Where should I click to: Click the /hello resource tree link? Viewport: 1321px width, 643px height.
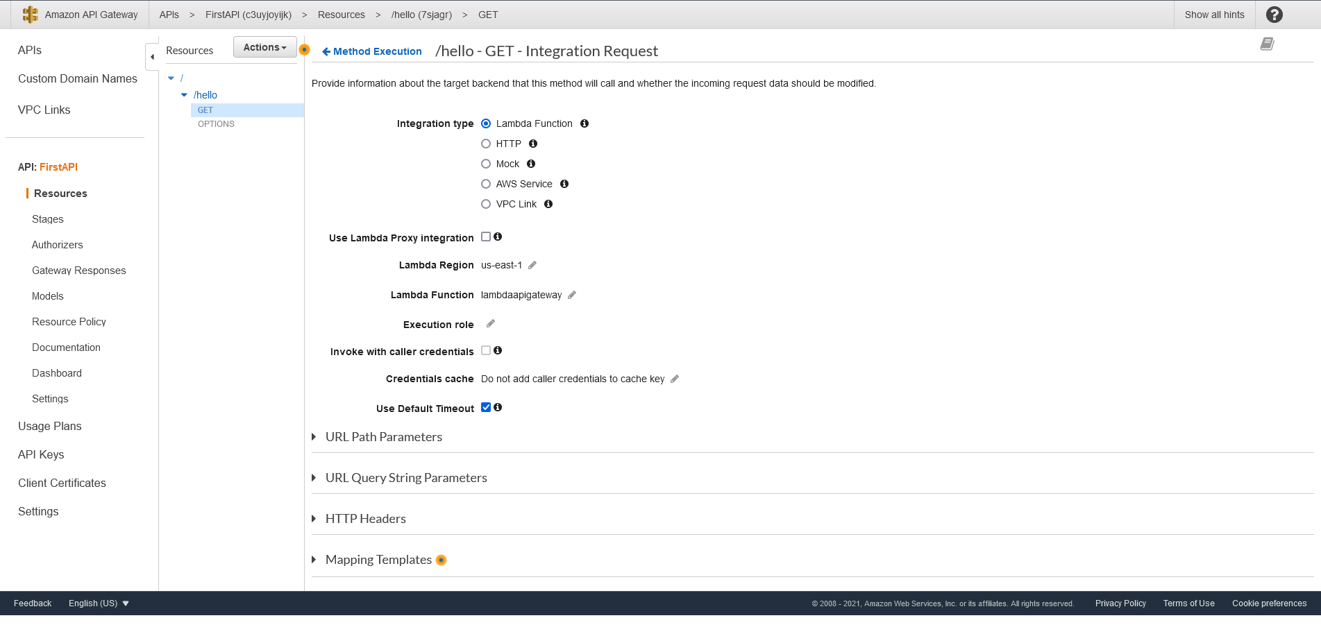click(205, 95)
